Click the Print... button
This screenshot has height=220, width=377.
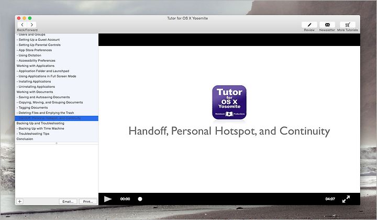(88, 202)
